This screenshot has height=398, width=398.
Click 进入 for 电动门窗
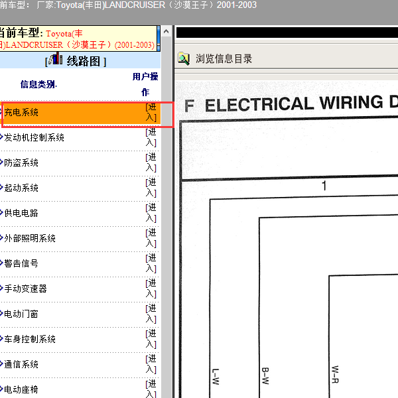[151, 314]
